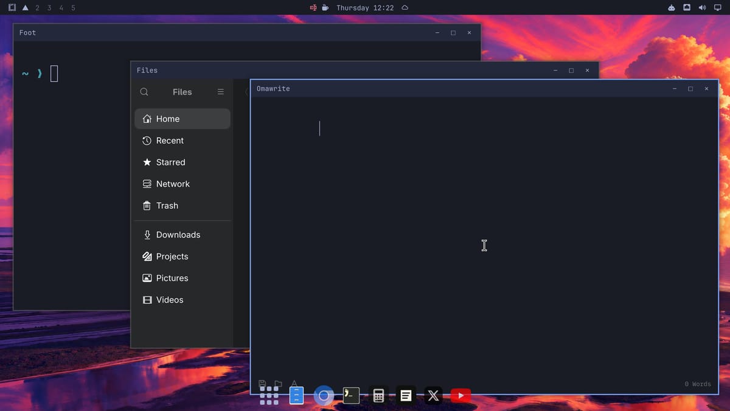This screenshot has width=730, height=411.
Task: Click the save icon in Omawrite
Action: point(262,384)
